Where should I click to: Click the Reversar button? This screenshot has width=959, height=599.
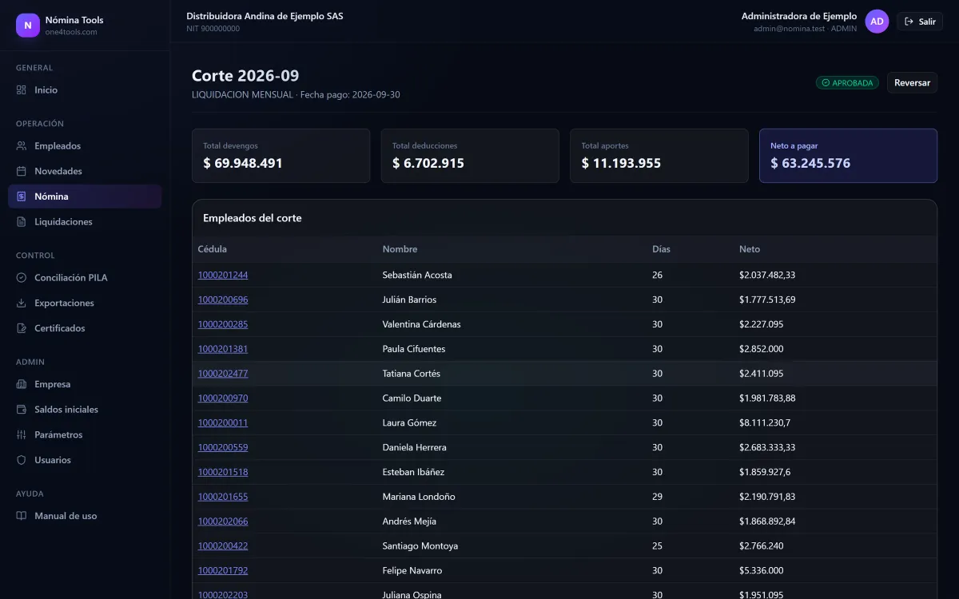click(x=912, y=83)
